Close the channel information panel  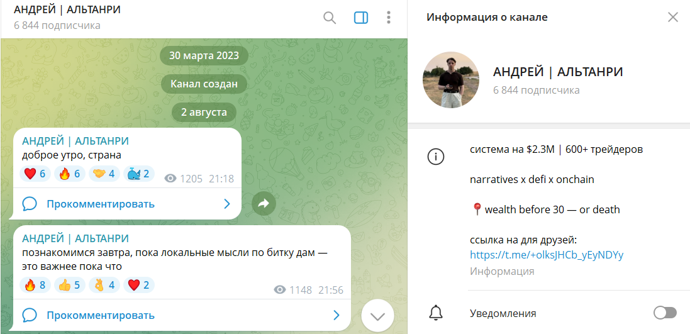[673, 17]
